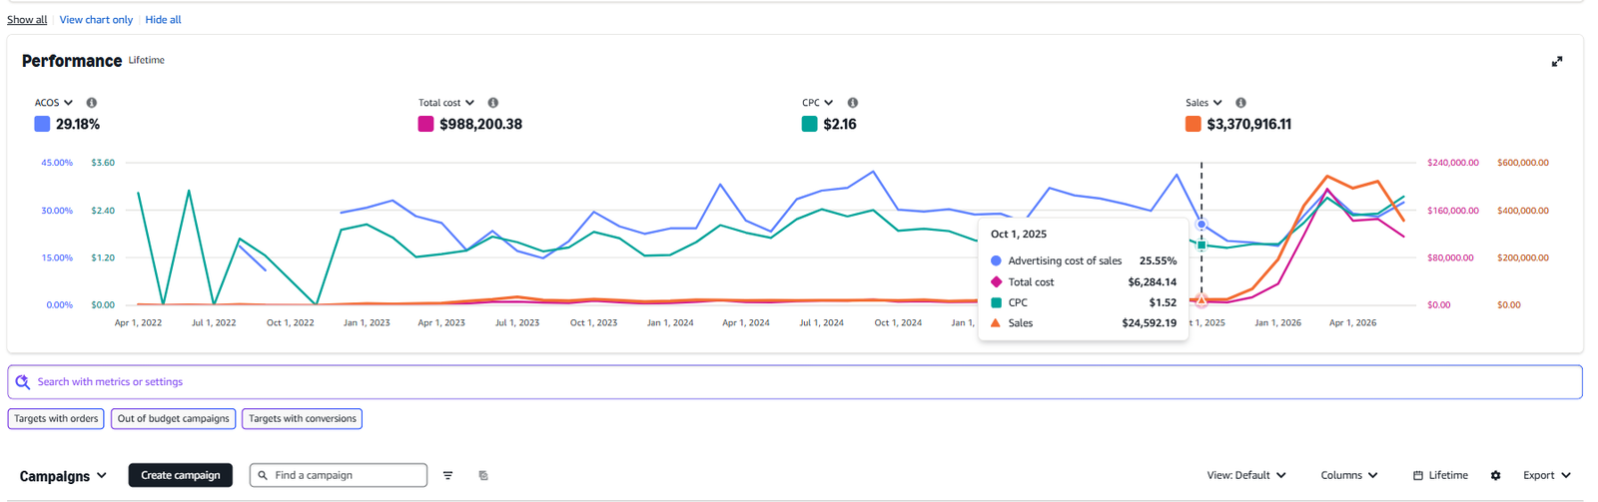Expand the Columns dropdown

(1349, 476)
